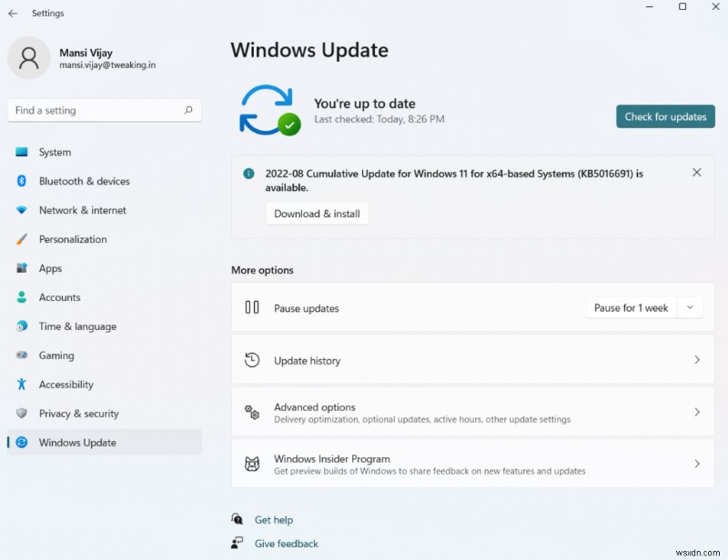Select the Accessibility icon
Viewport: 728px width, 560px height.
21,385
